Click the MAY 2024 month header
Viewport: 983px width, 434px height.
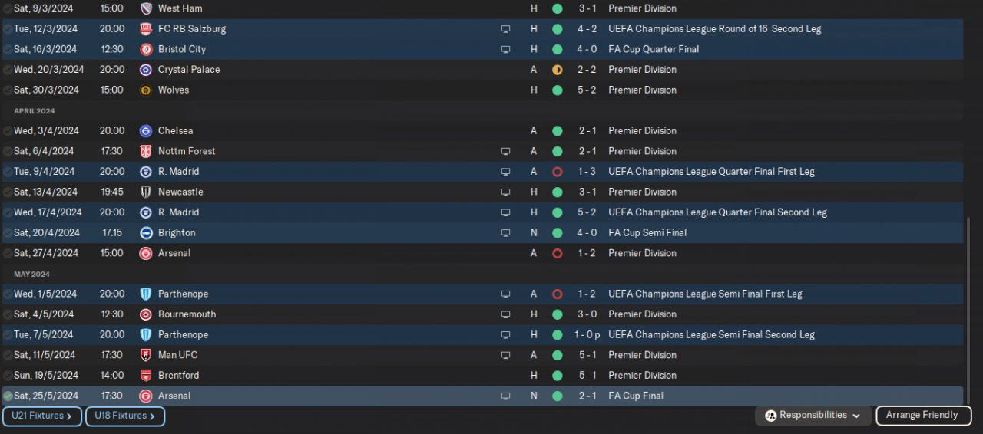pos(31,275)
